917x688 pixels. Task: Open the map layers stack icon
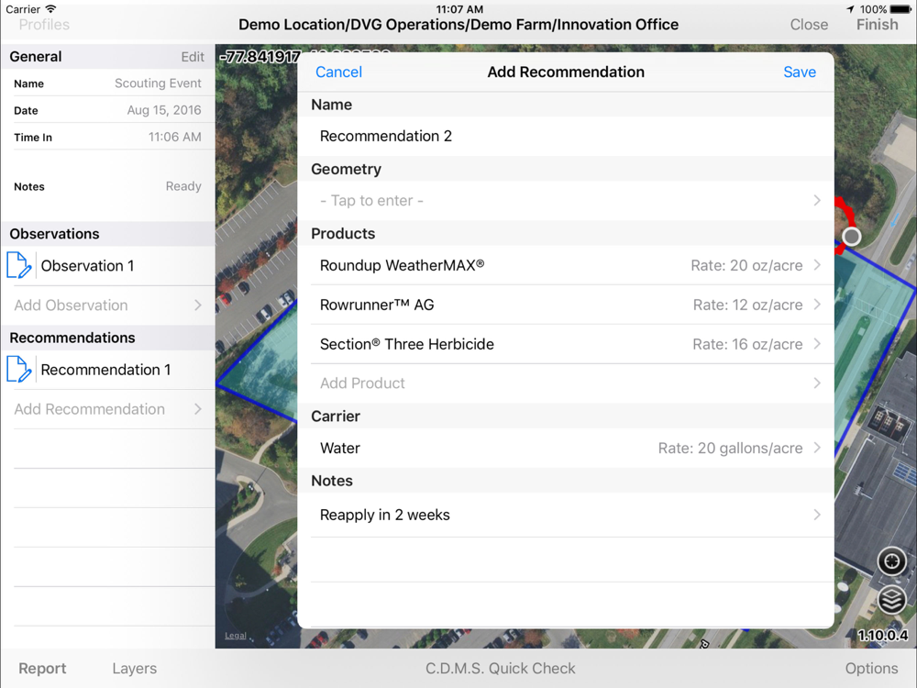point(891,600)
